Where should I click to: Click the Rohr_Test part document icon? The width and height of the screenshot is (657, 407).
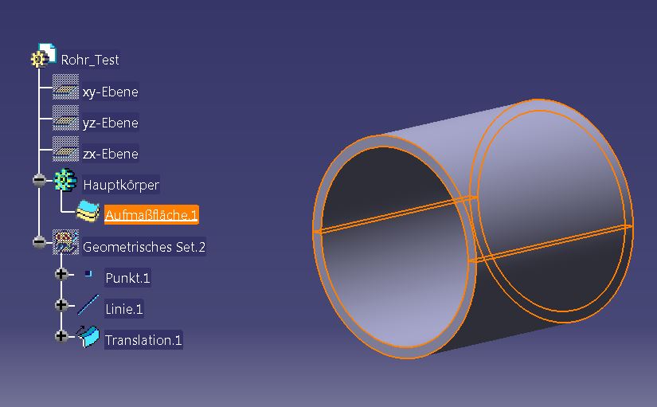click(44, 55)
